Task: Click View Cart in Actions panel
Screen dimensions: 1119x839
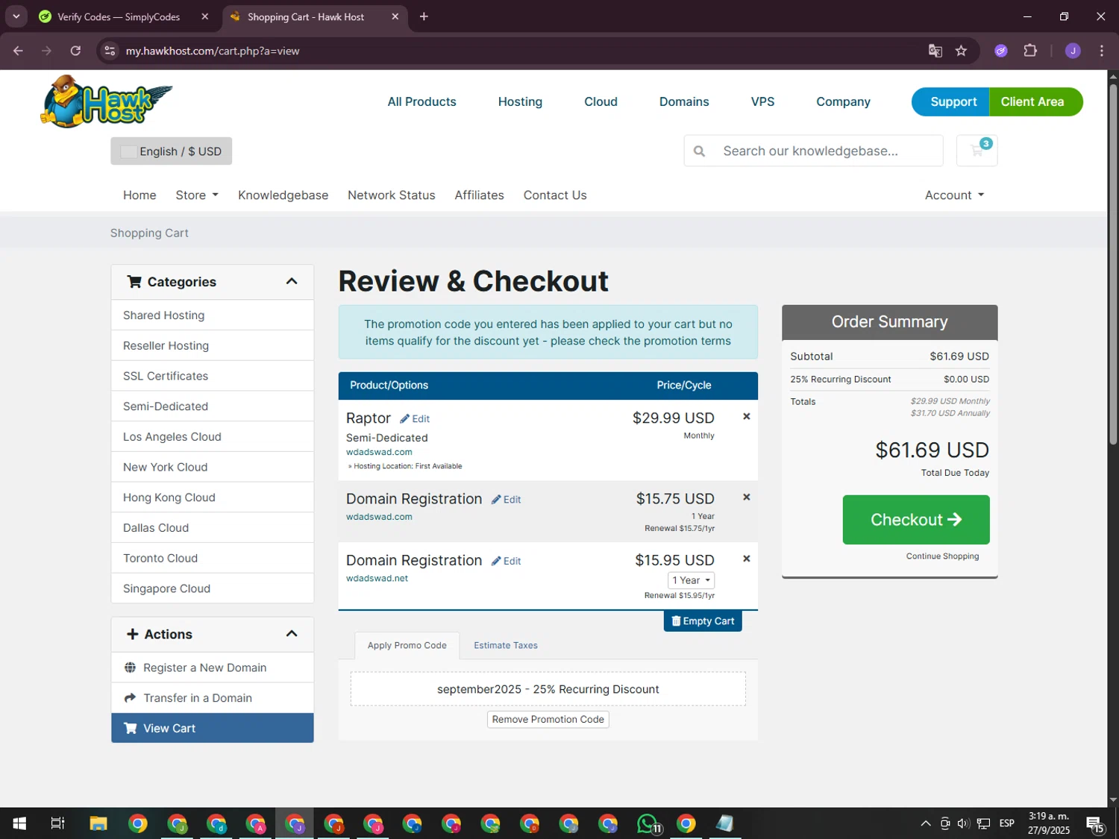Action: (213, 729)
